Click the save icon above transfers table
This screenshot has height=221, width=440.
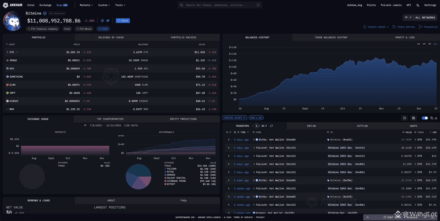[414, 118]
